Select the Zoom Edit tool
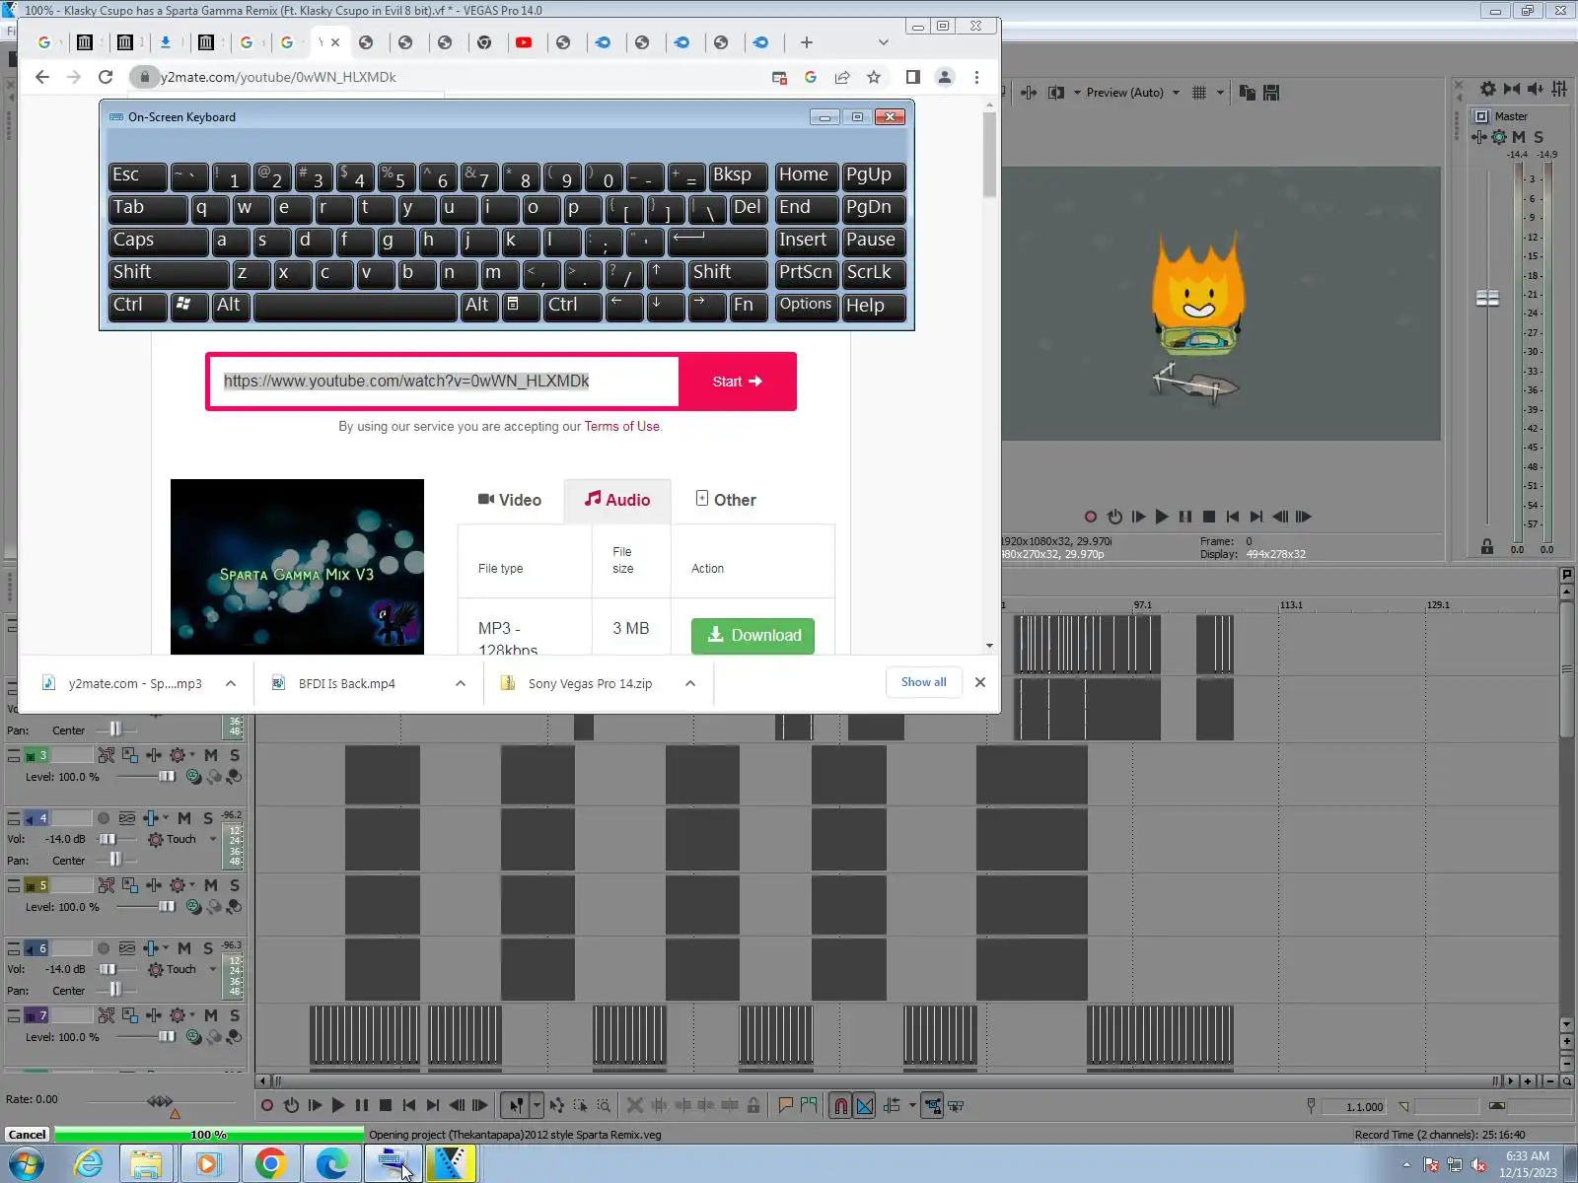This screenshot has width=1578, height=1183. click(604, 1105)
